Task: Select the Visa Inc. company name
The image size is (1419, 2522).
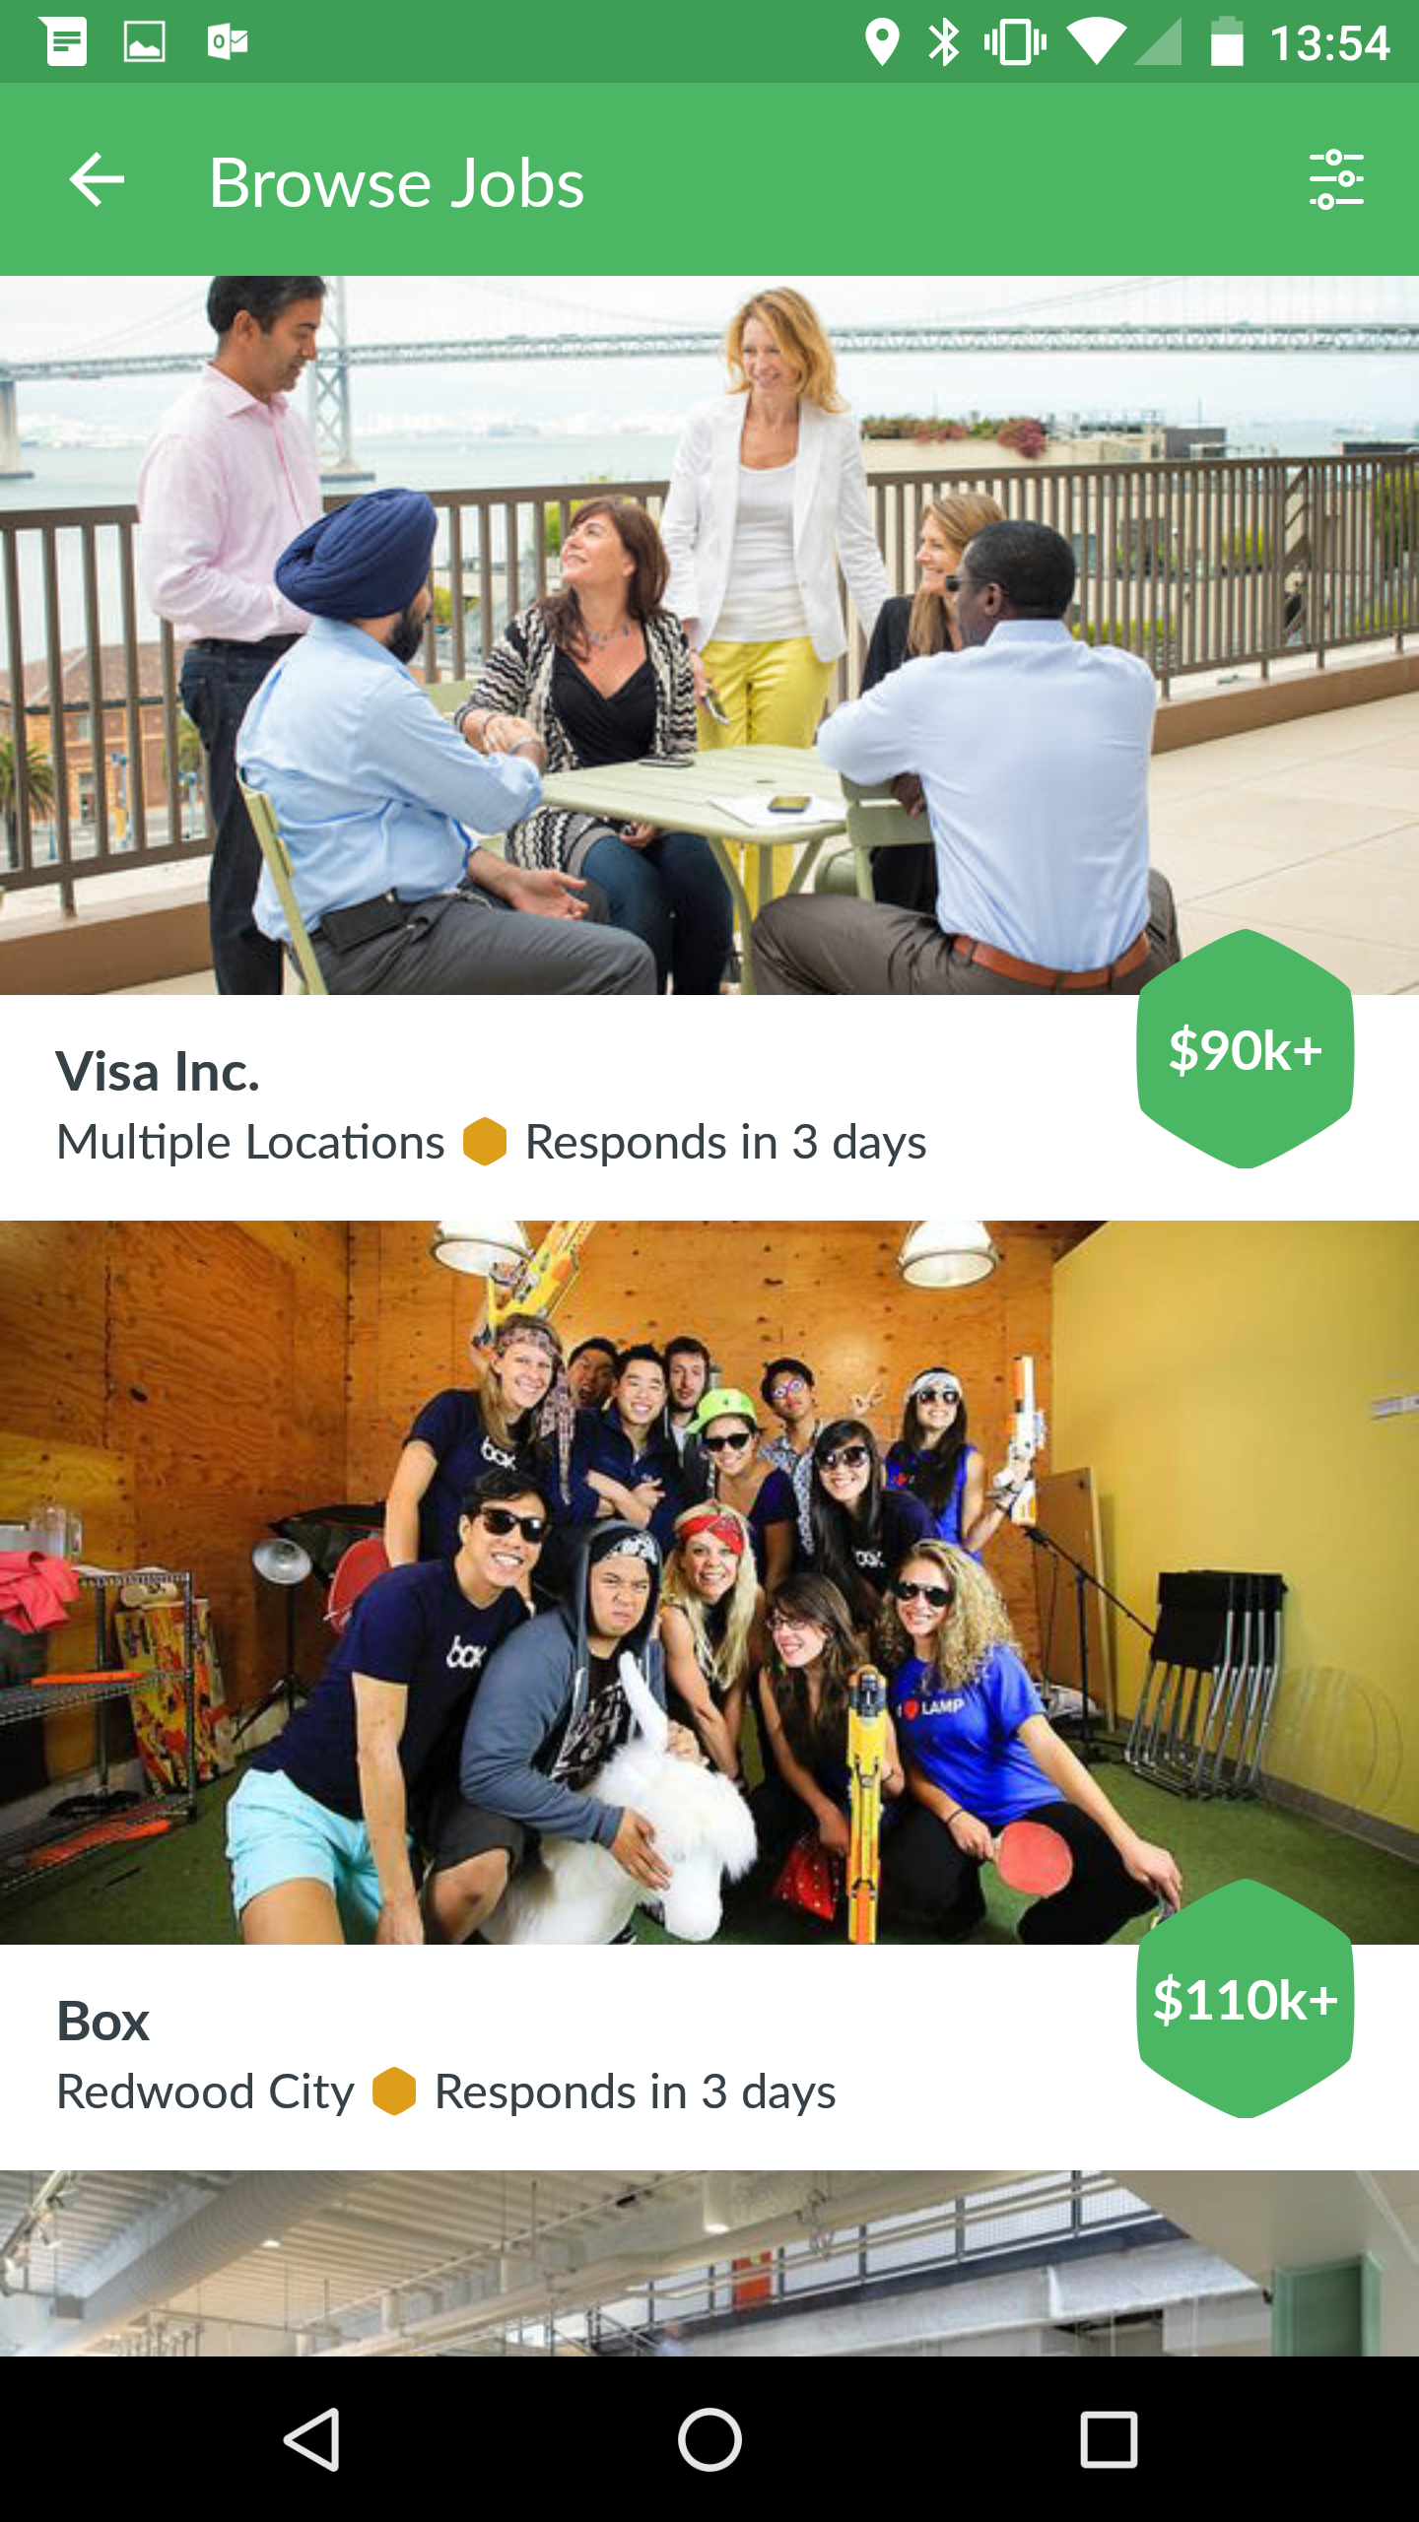Action: (x=158, y=1072)
